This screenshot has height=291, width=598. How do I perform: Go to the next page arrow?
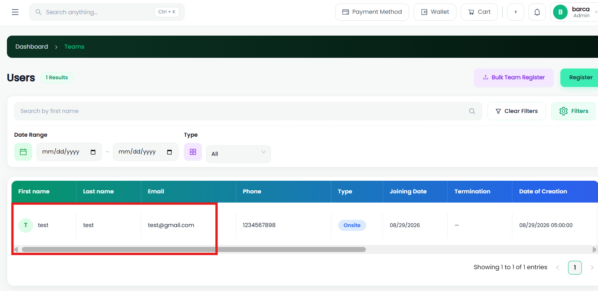(x=592, y=268)
